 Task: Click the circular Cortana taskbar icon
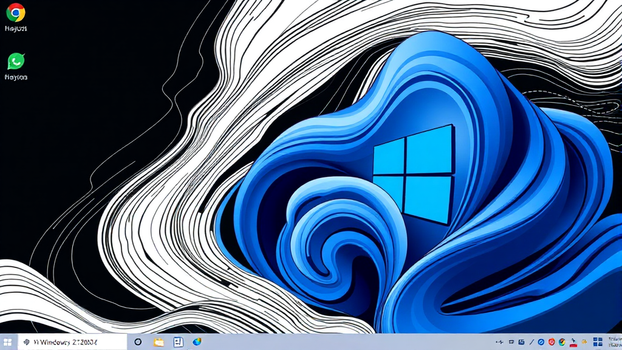pyautogui.click(x=138, y=342)
